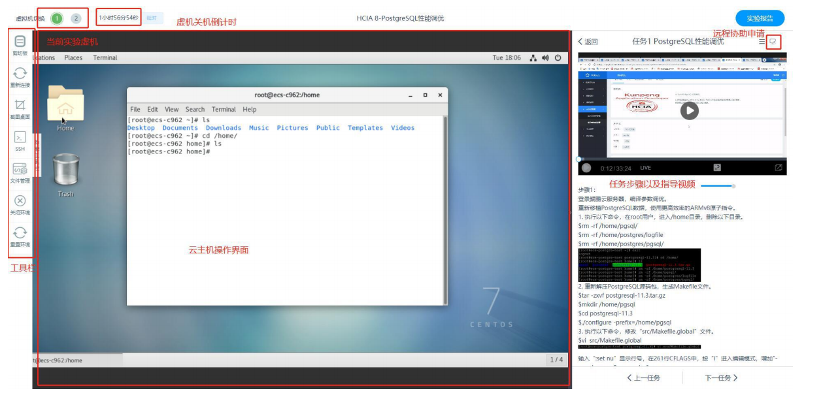The width and height of the screenshot is (821, 395).
Task: Click the video picture-in-picture icon
Action: coord(717,168)
